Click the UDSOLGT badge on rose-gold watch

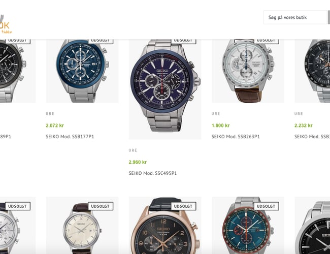183,206
